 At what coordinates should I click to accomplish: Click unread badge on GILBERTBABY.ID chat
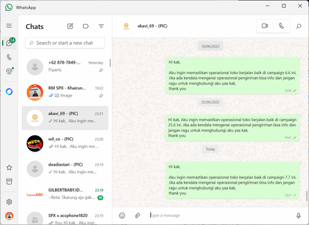click(x=100, y=198)
